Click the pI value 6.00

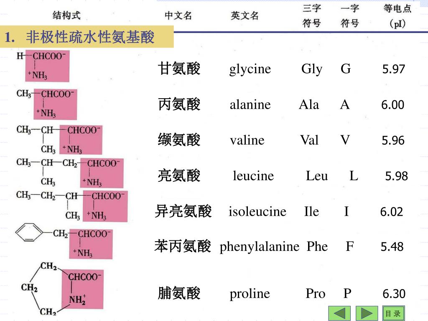coord(393,105)
